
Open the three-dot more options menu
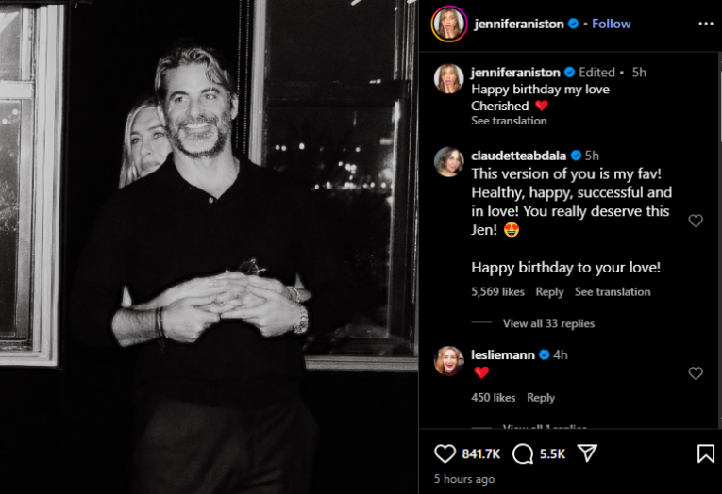click(705, 24)
